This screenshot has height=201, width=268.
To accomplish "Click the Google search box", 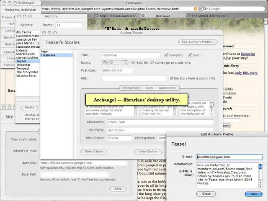I will pyautogui.click(x=234, y=9).
